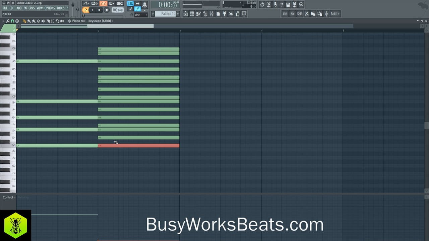
Task: Toggle the metronome button
Action: pos(86,4)
